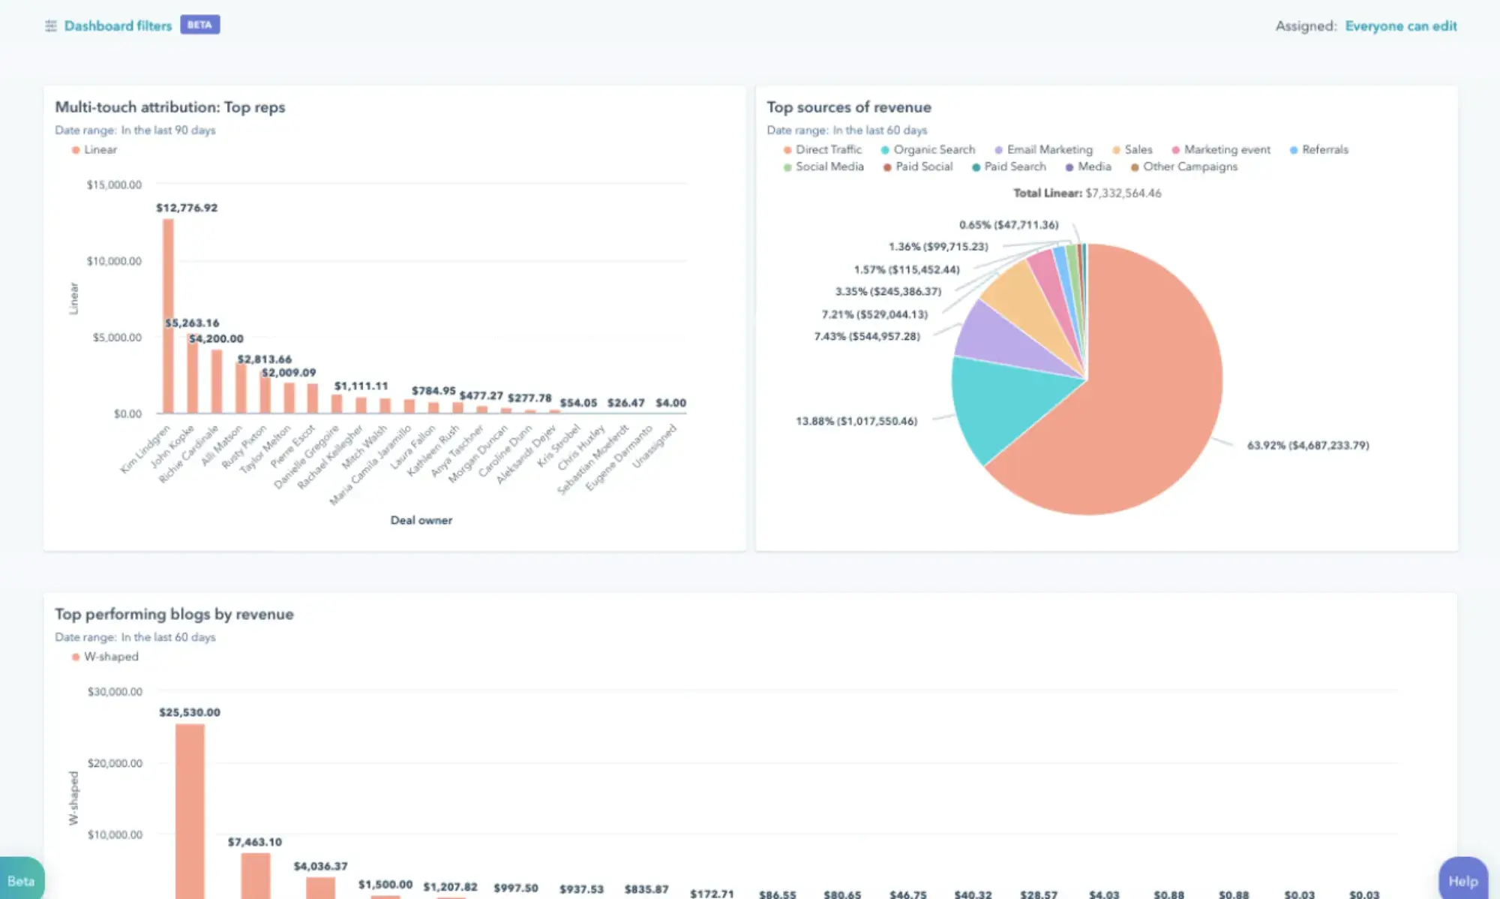Screen dimensions: 1500x899
Task: Toggle Other Campaigns legend item
Action: tap(1184, 167)
